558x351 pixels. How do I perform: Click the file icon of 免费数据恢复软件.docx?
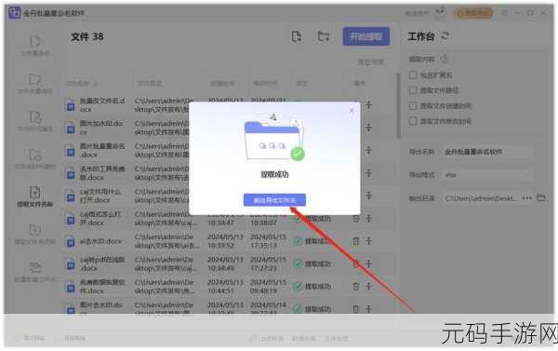[71, 287]
